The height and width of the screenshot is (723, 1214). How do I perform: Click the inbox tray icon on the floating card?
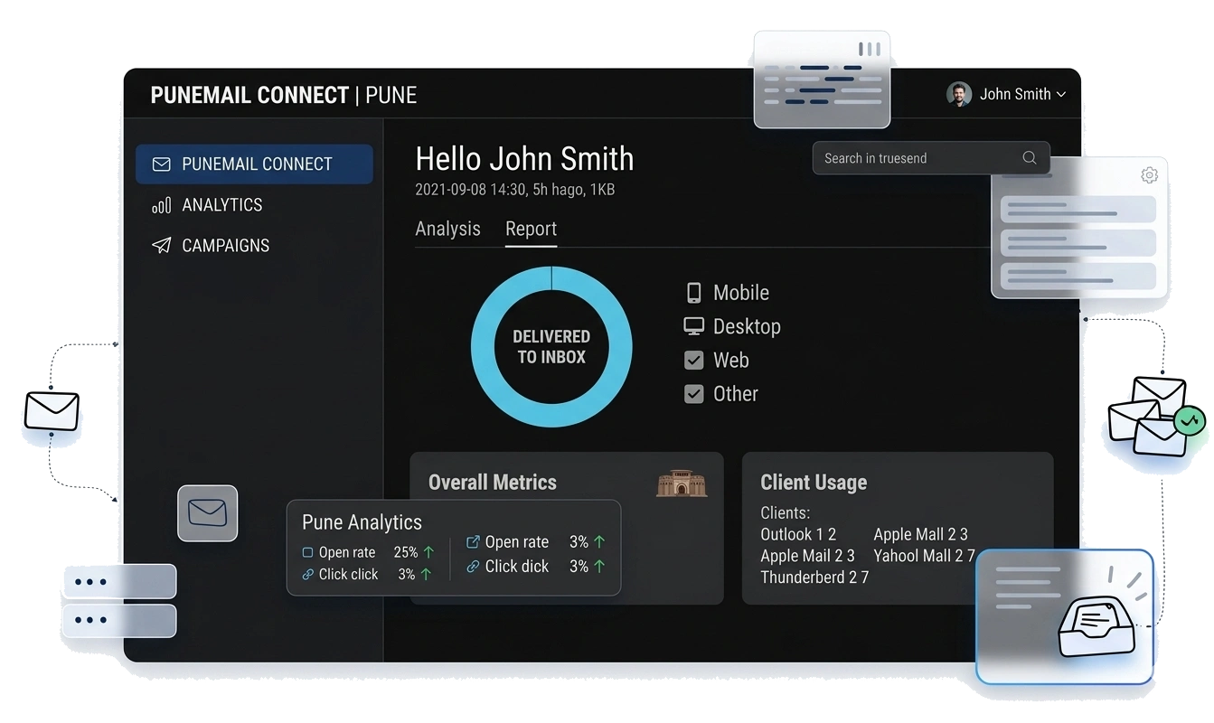coord(1095,627)
